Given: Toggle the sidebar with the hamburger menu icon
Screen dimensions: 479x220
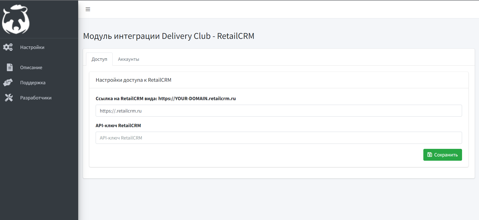Looking at the screenshot, I should (88, 9).
